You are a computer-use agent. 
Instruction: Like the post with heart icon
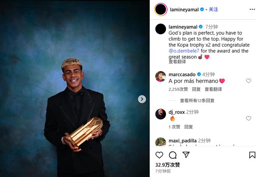coord(159,155)
